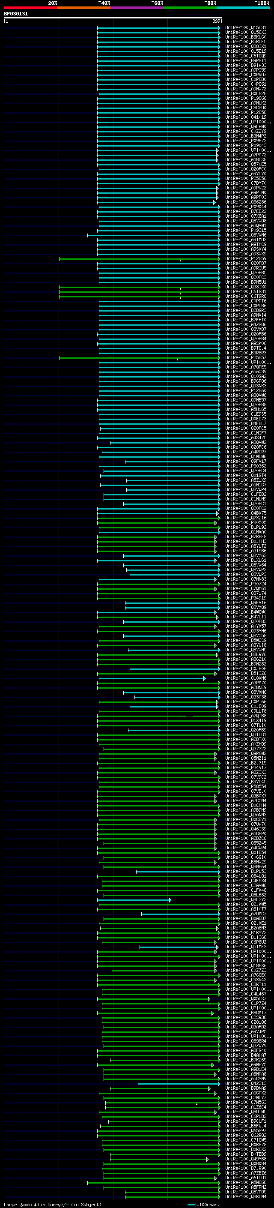Click the cyan alignment bar for UniRef100_Q15D31
274x1208 pixels.
coord(159,28)
